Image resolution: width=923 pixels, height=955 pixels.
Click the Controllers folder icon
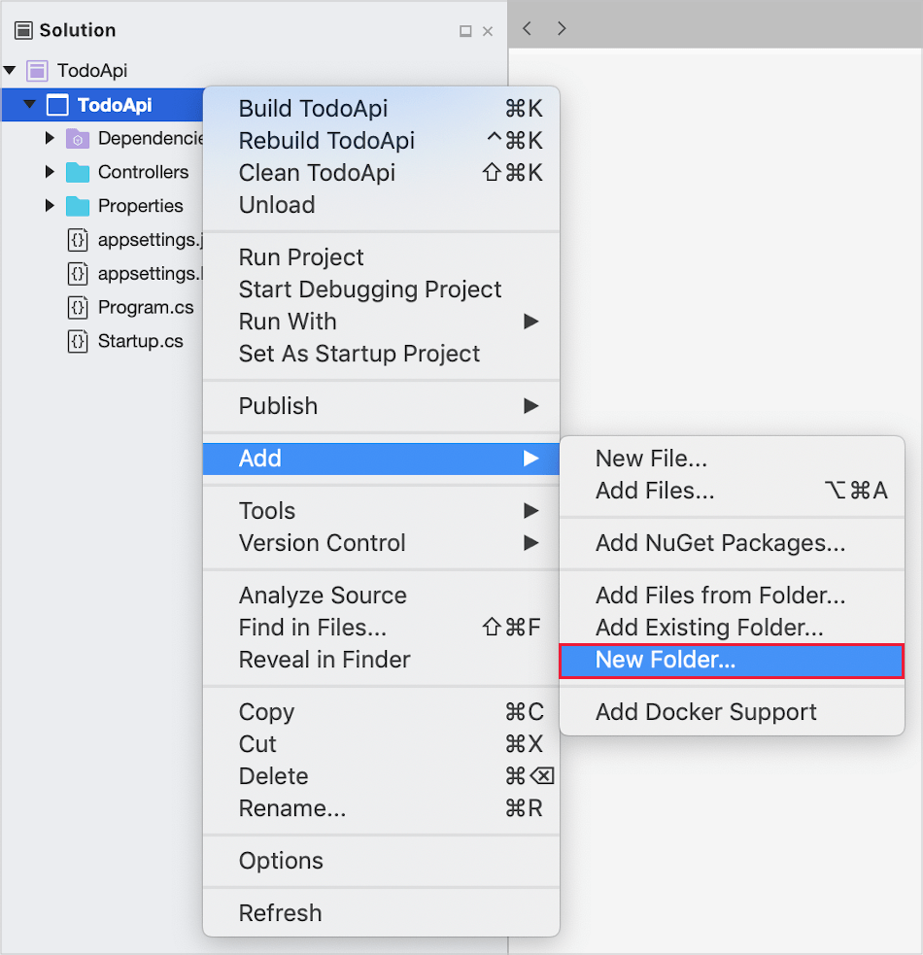click(78, 172)
